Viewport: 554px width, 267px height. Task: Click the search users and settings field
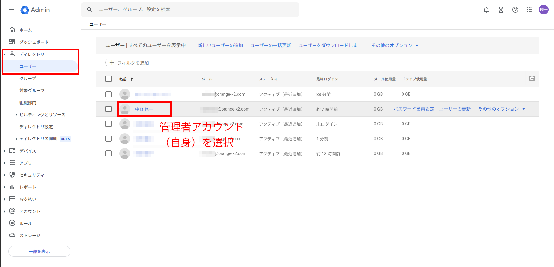tap(193, 10)
